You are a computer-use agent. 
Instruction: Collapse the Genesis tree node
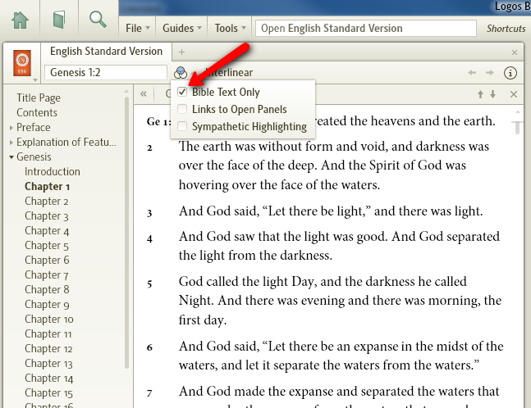point(11,156)
